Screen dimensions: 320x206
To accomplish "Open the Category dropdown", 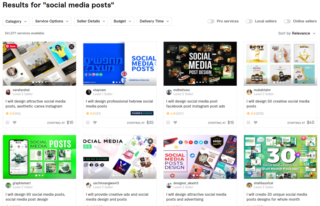I will (x=16, y=21).
